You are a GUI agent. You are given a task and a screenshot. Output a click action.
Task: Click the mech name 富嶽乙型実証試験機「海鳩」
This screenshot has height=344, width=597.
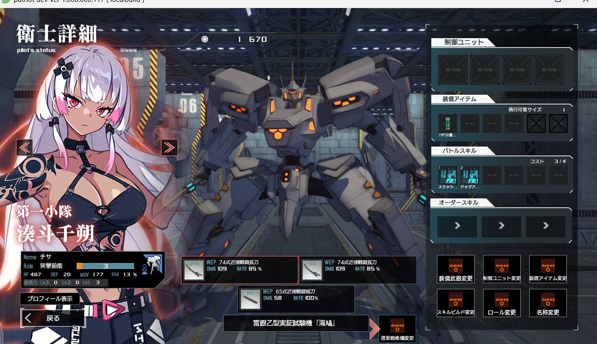tap(296, 323)
